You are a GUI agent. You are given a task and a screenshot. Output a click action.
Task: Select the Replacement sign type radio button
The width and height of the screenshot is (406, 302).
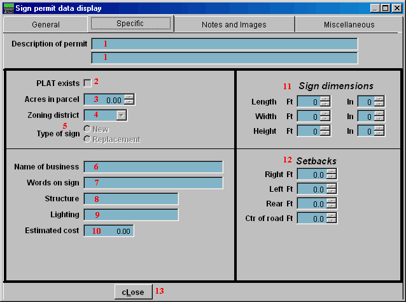point(87,139)
